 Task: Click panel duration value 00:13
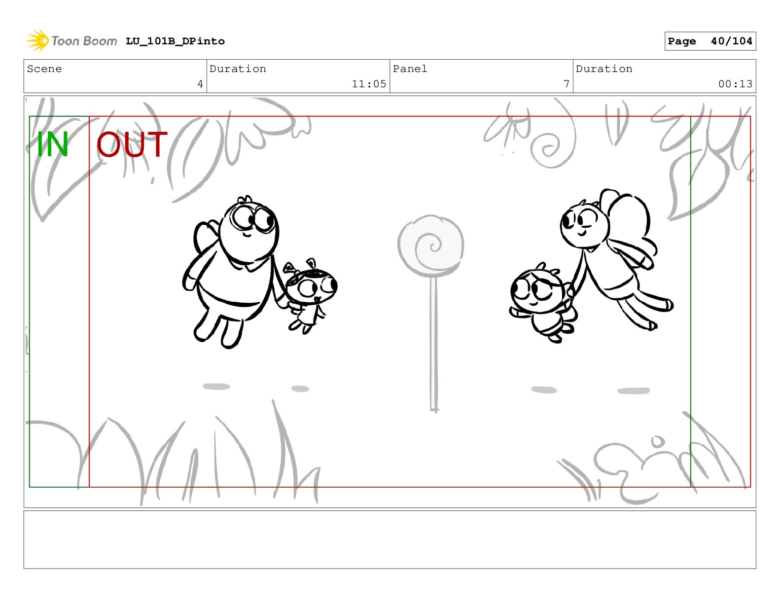pos(735,84)
